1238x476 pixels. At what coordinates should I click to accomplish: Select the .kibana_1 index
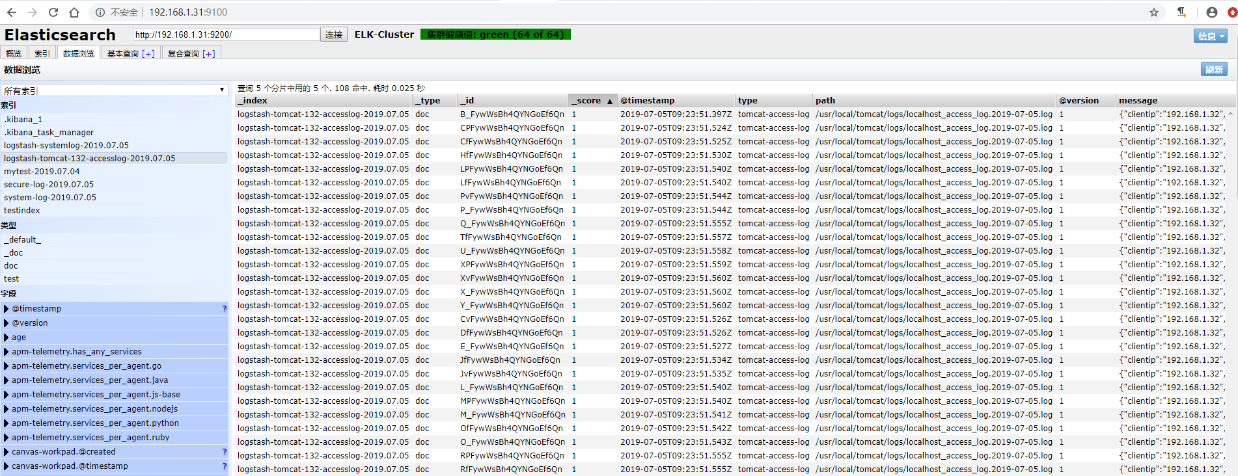click(115, 120)
